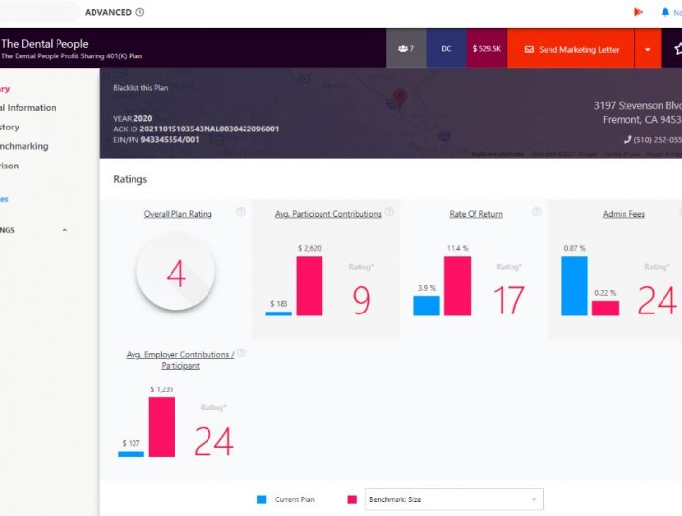
Task: Click the DC plan type badge
Action: pos(446,49)
